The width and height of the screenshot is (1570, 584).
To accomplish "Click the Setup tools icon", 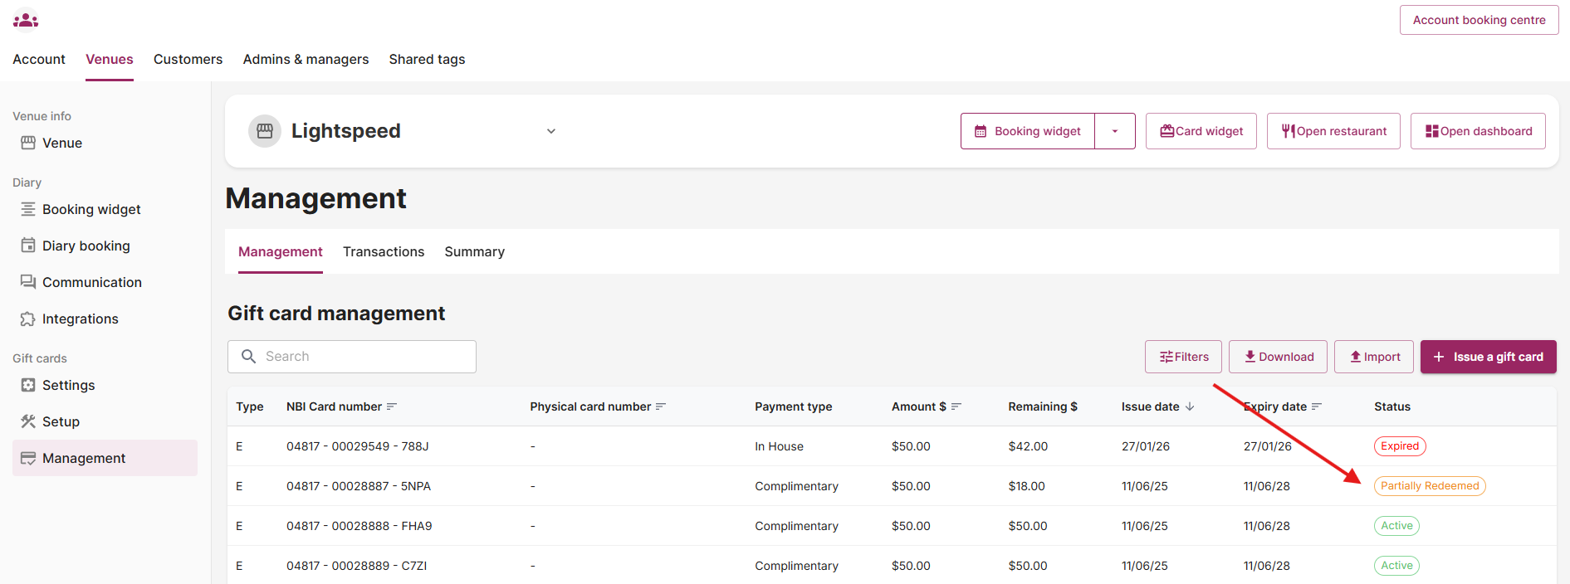I will coord(28,421).
